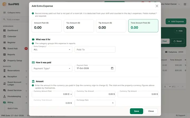Open Dashboard from the sidebar

(13, 30)
